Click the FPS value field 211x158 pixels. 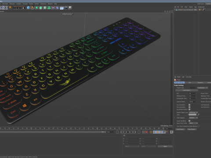click(x=193, y=93)
